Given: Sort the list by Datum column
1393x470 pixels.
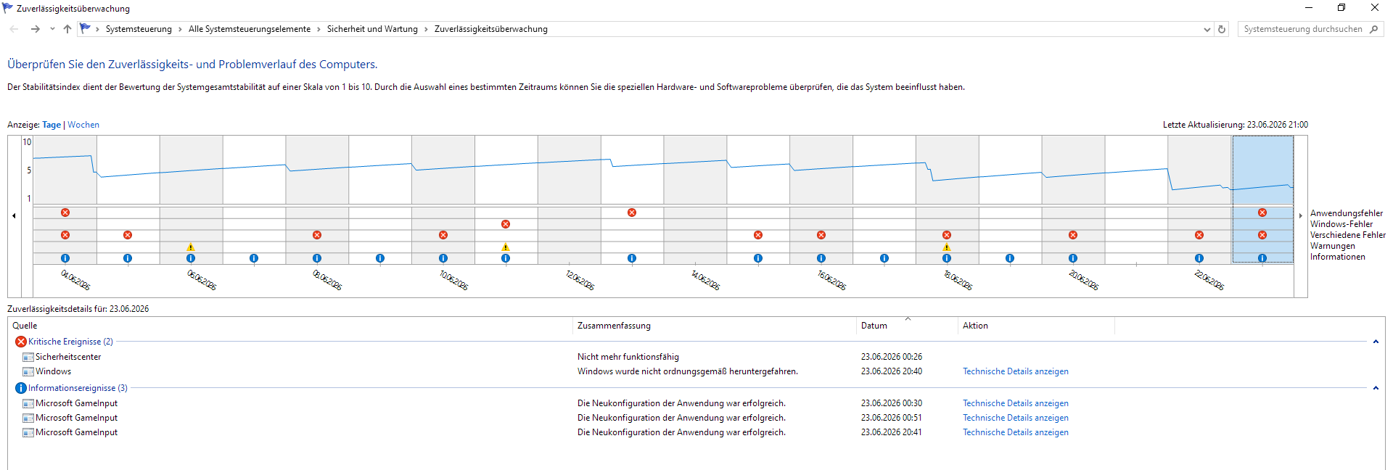Looking at the screenshot, I should tap(907, 326).
